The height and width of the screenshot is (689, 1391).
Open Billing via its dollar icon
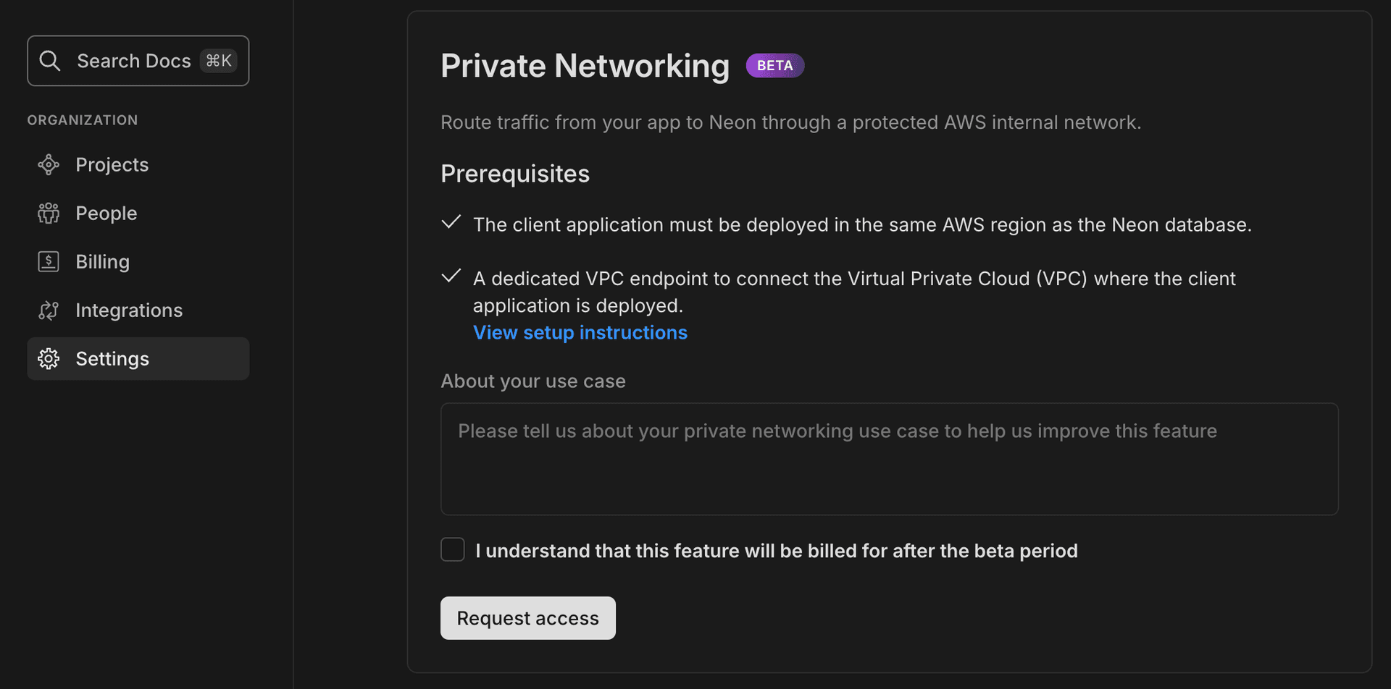tap(48, 261)
